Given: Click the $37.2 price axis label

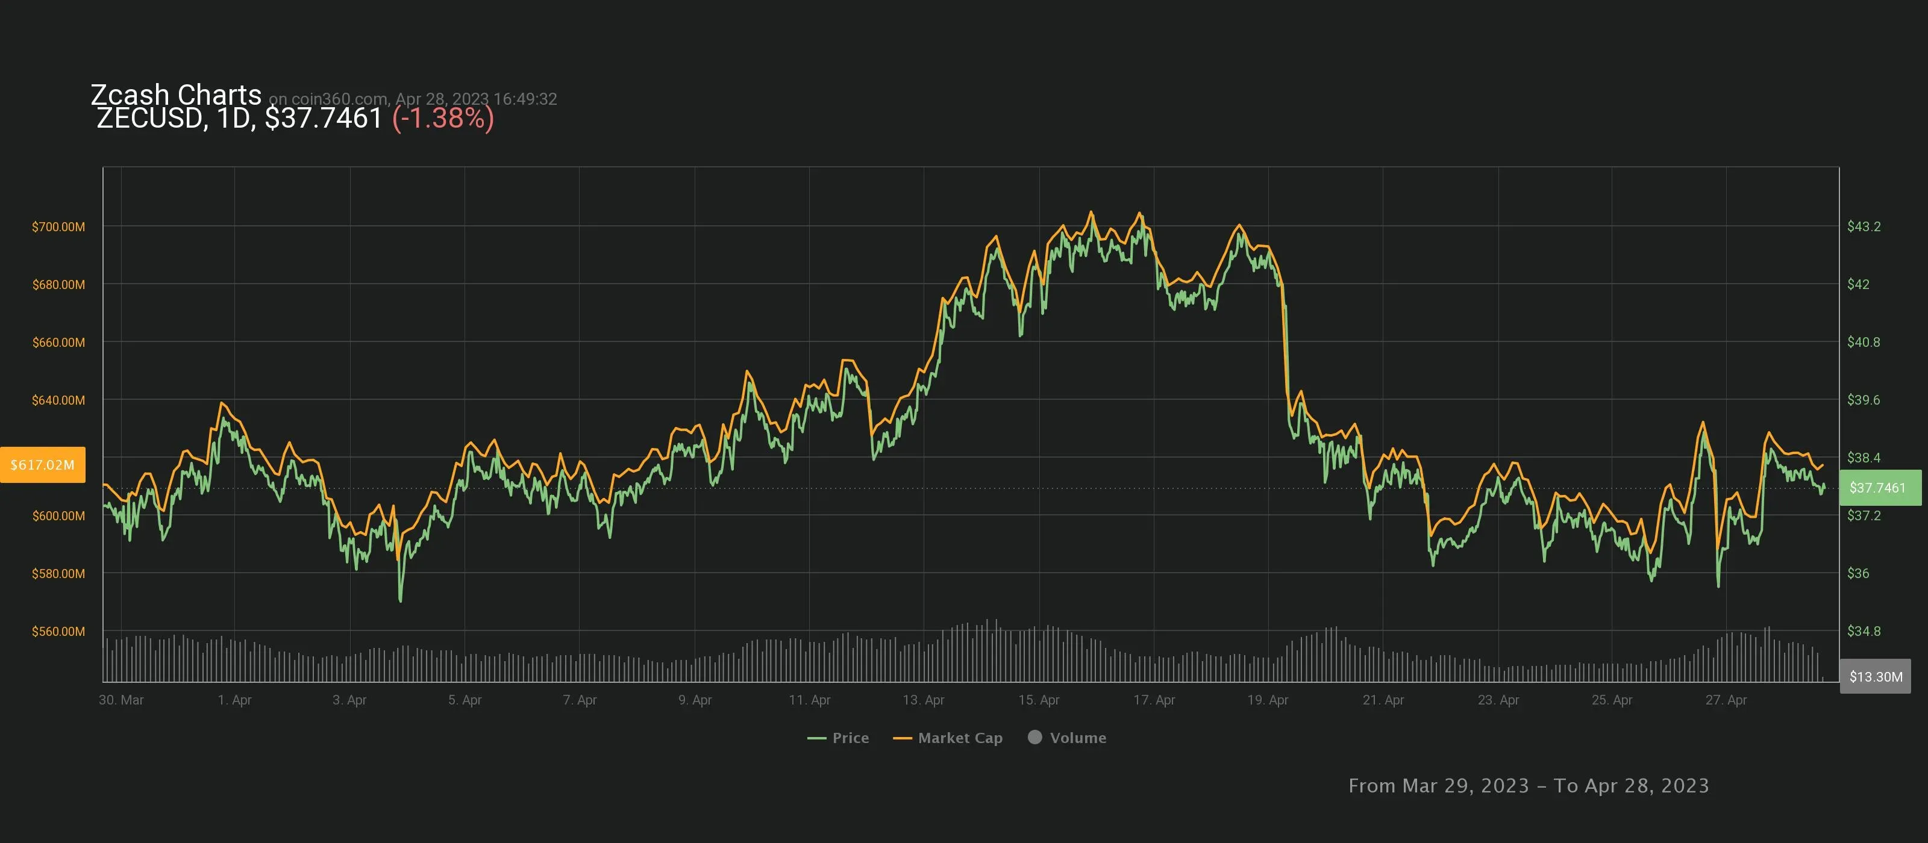Looking at the screenshot, I should [x=1864, y=515].
